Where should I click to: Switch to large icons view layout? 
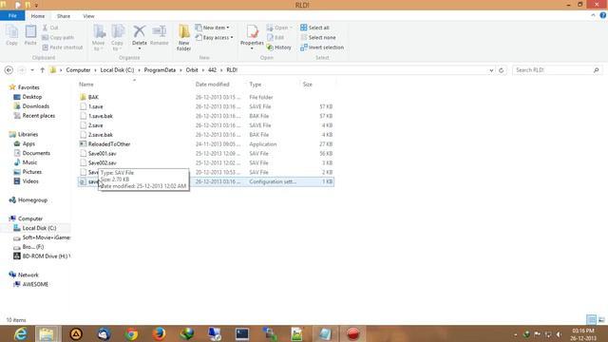pos(601,319)
